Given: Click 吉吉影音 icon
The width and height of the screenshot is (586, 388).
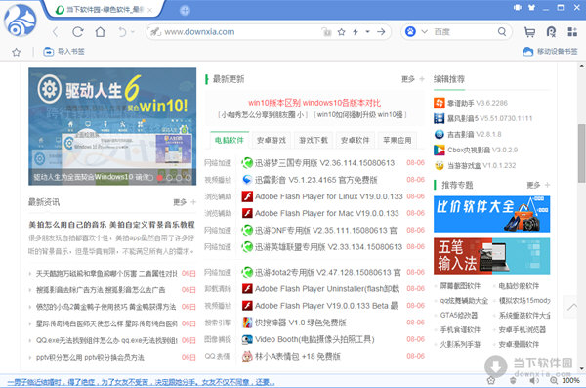Looking at the screenshot, I should (439, 134).
